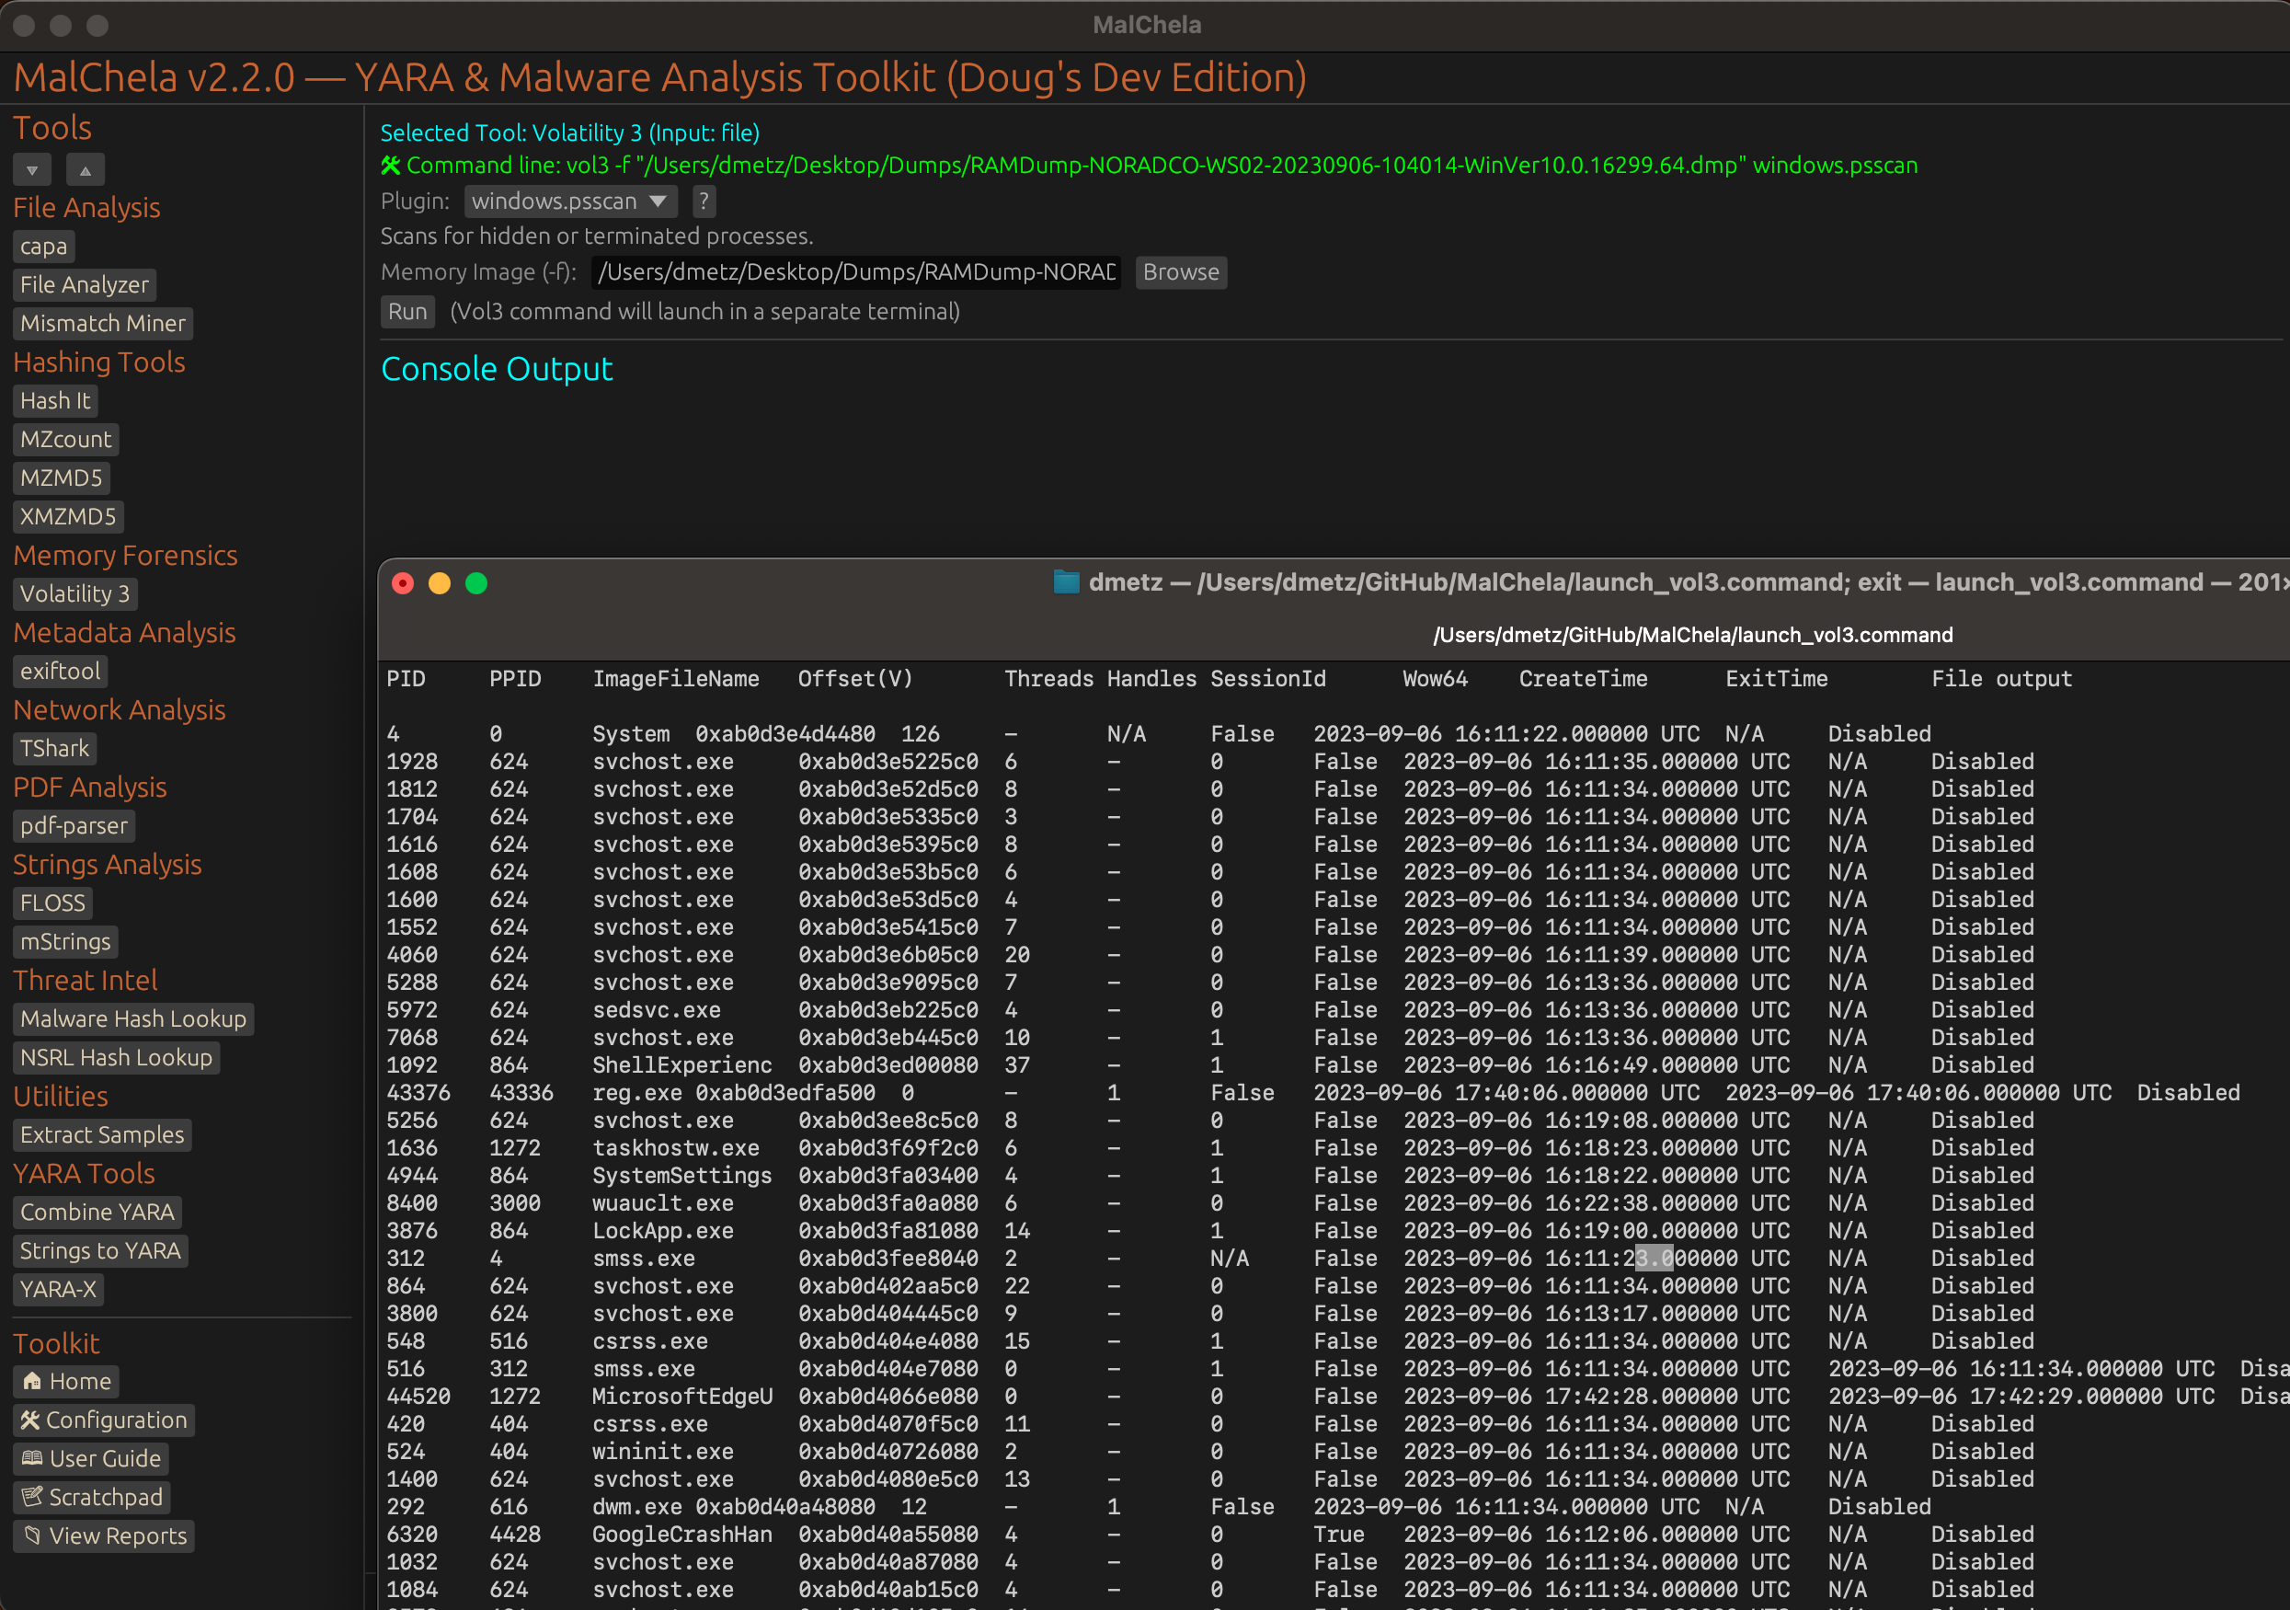Open the windows.psscan plugin dropdown
The image size is (2290, 1610).
(x=570, y=201)
